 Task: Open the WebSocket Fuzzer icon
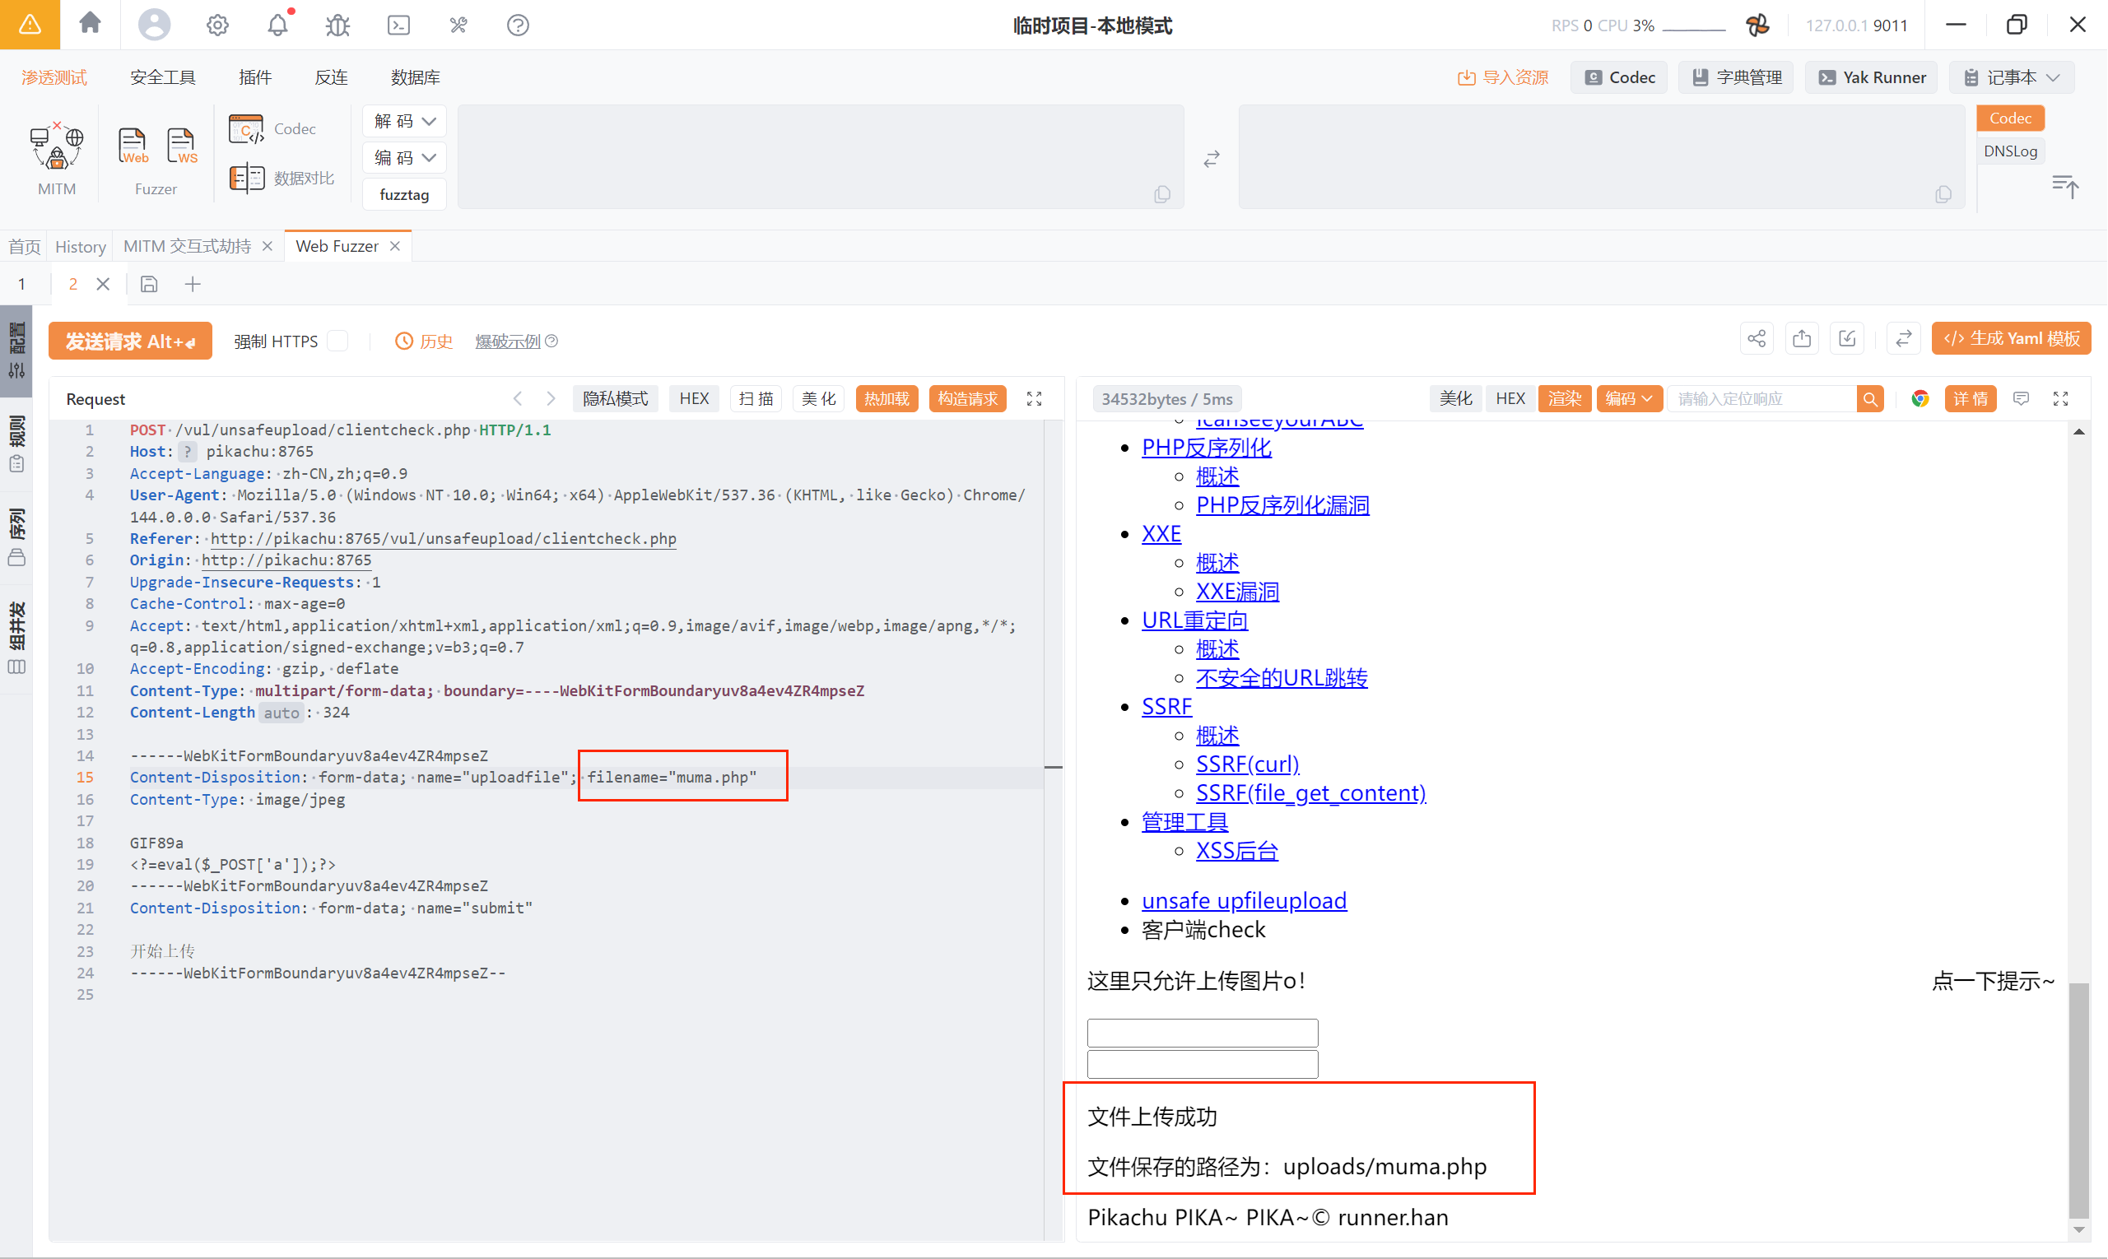(182, 146)
